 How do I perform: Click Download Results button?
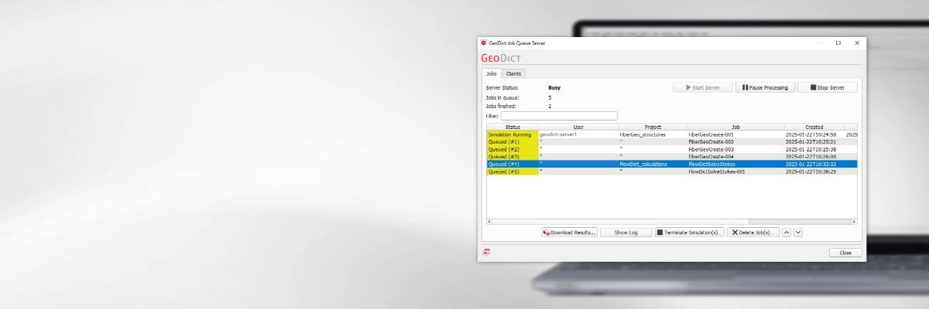pyautogui.click(x=569, y=232)
